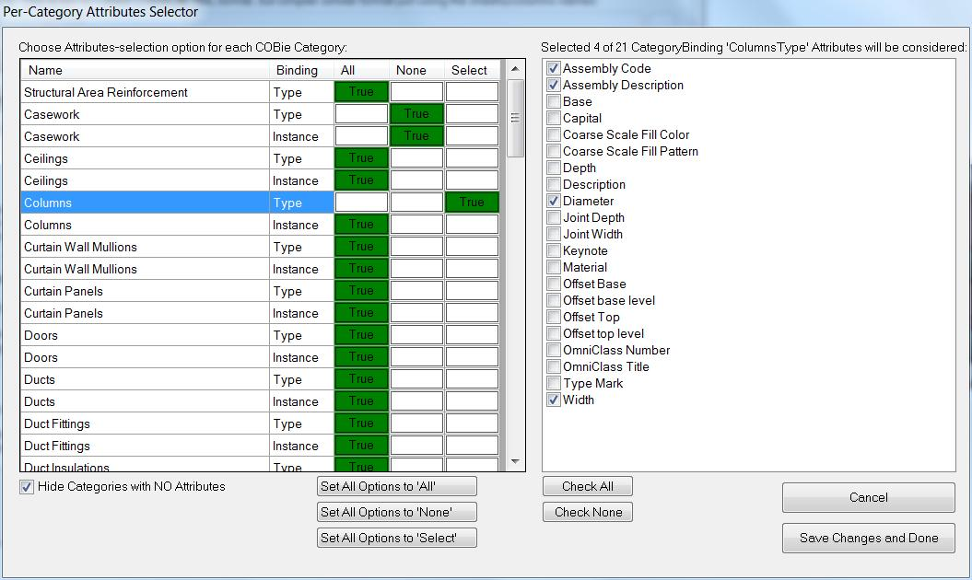Click None cell for Duct Fittings Instance

click(x=416, y=447)
